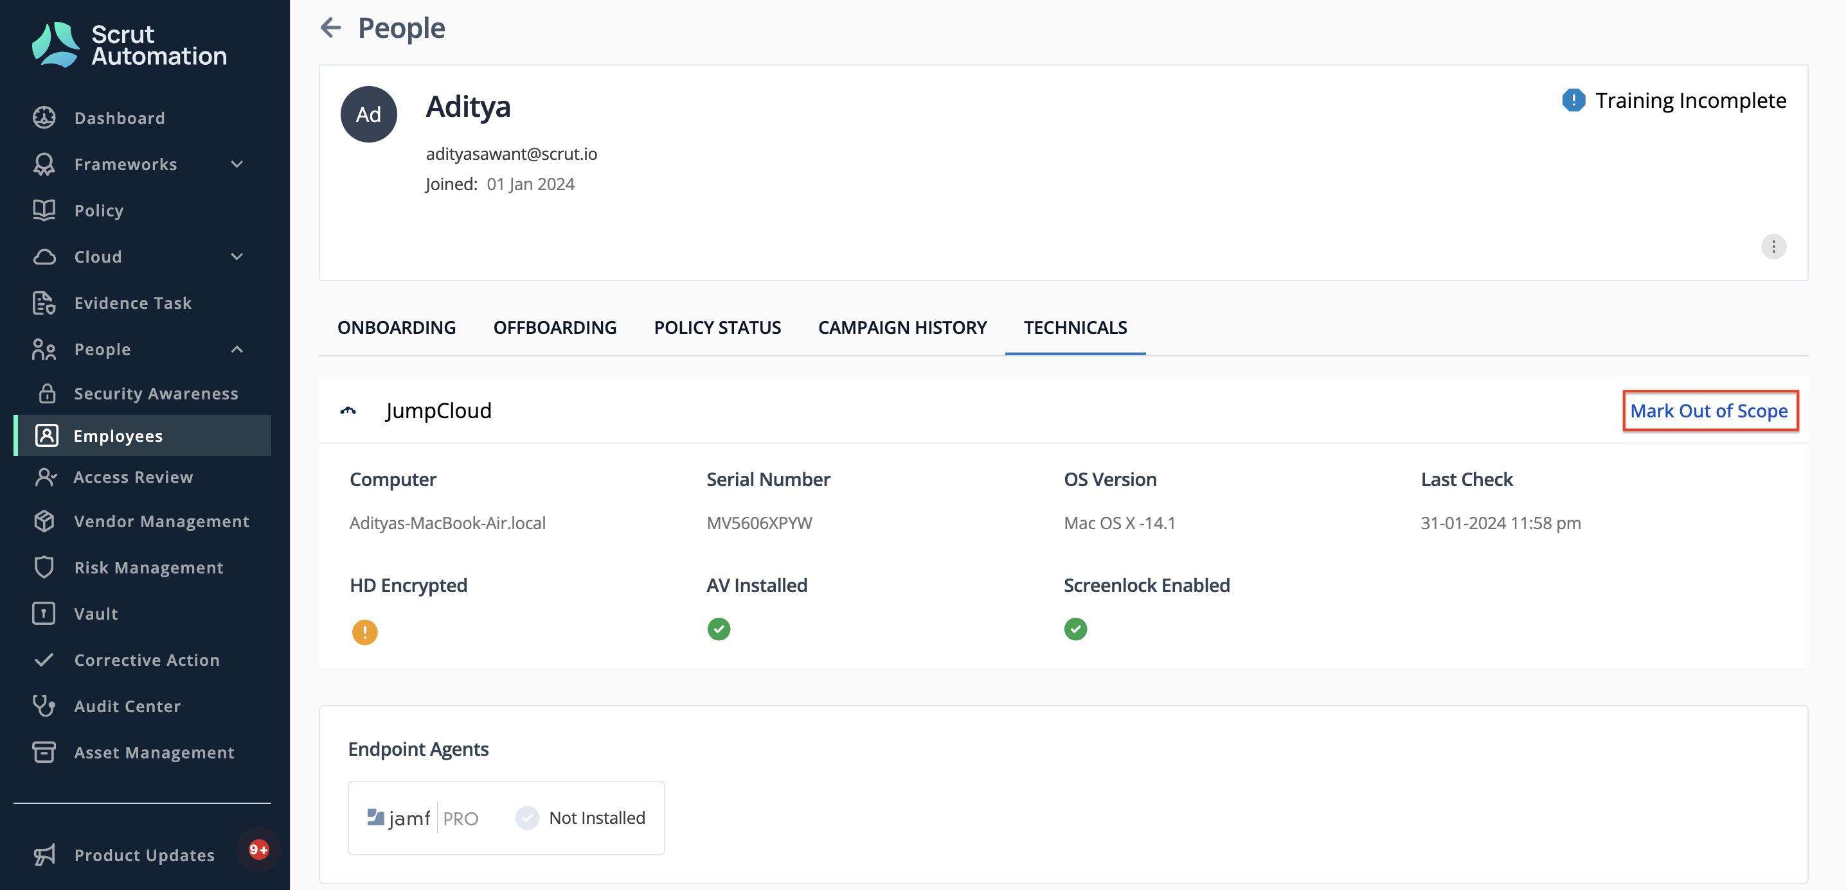This screenshot has height=890, width=1846.
Task: Click computer name Adityas-MacBook-Air.local
Action: point(447,523)
